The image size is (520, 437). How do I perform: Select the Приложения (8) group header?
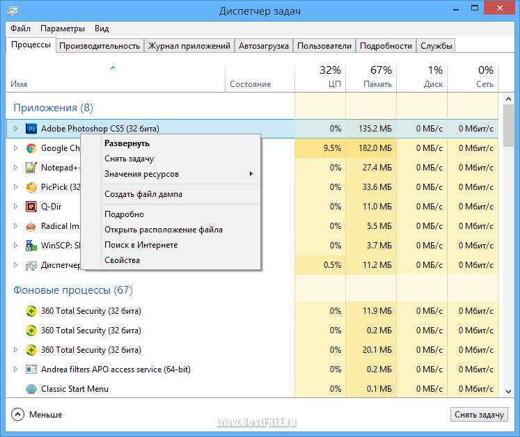point(54,108)
